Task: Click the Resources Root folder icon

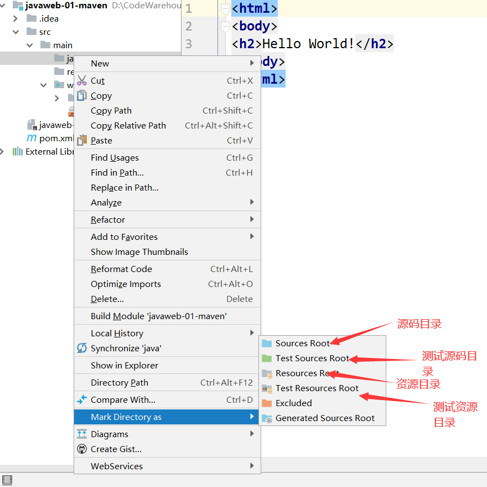Action: point(267,373)
